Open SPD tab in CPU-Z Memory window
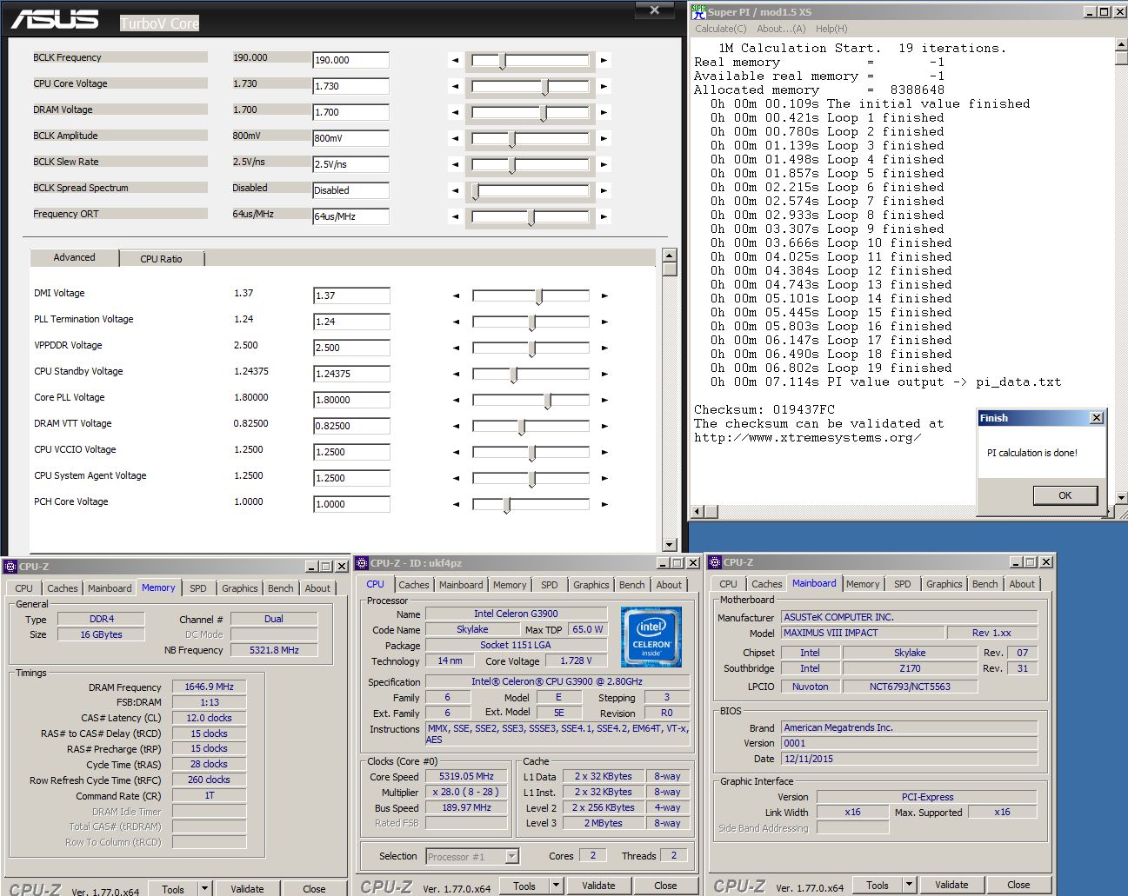 coord(198,588)
